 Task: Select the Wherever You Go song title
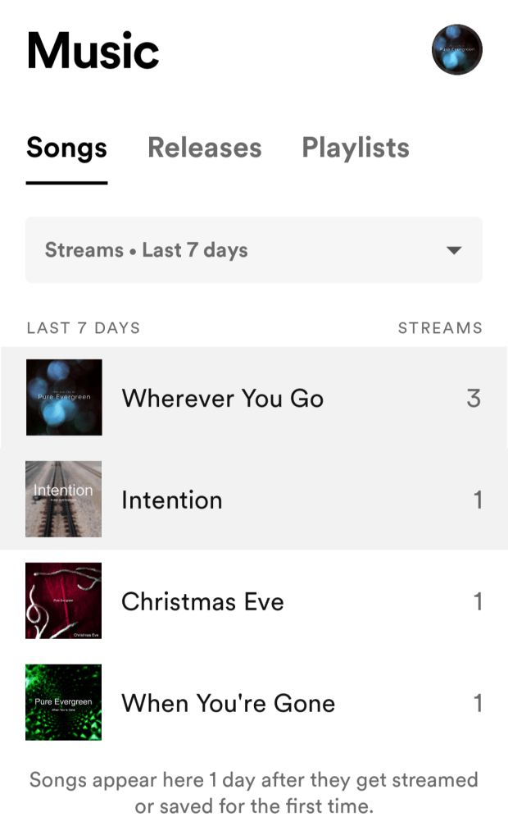point(223,399)
